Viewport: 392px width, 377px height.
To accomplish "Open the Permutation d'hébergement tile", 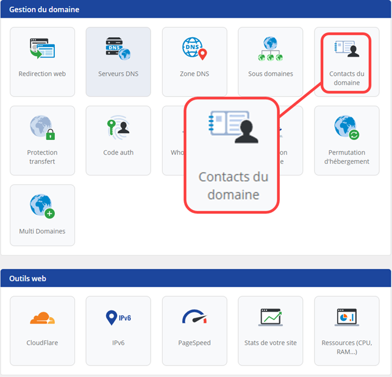I will click(347, 141).
